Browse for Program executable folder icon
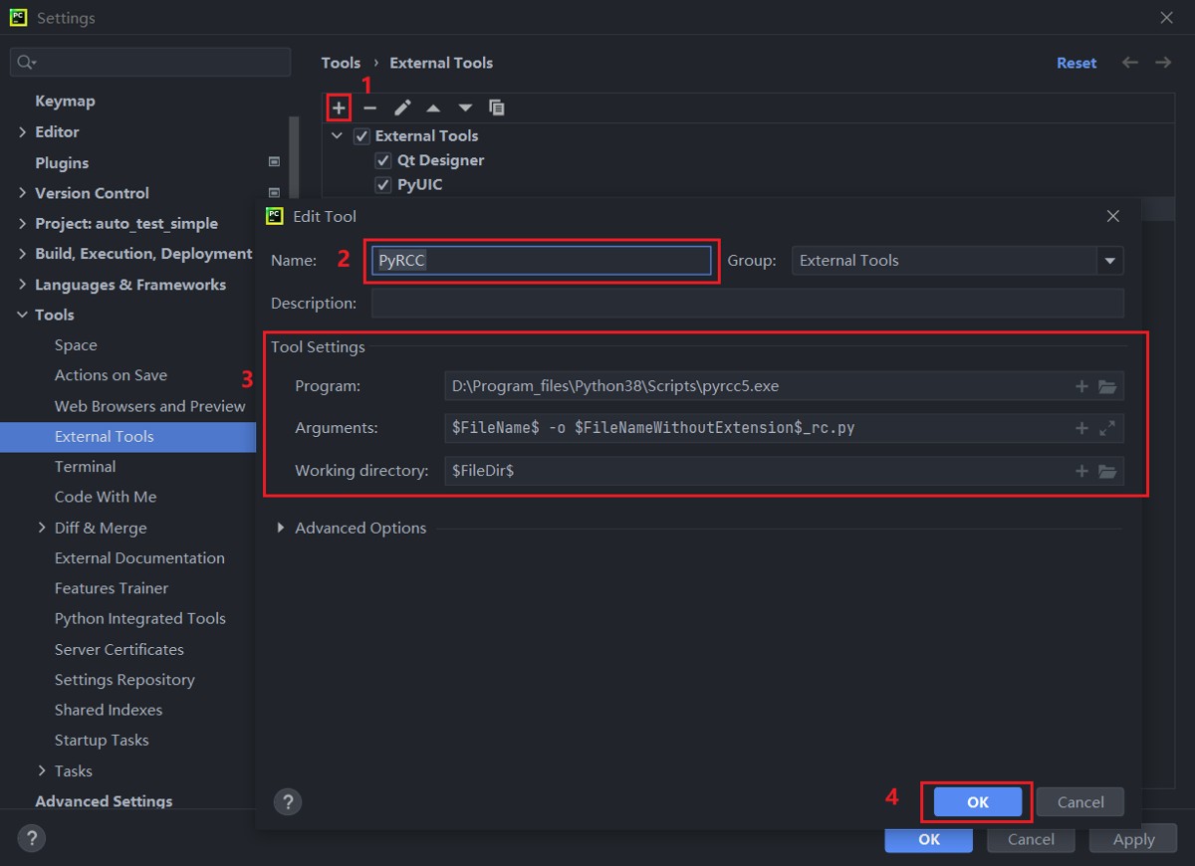This screenshot has width=1195, height=866. pos(1107,386)
